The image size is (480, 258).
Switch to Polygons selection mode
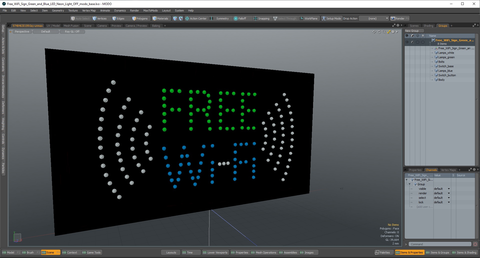pos(140,18)
